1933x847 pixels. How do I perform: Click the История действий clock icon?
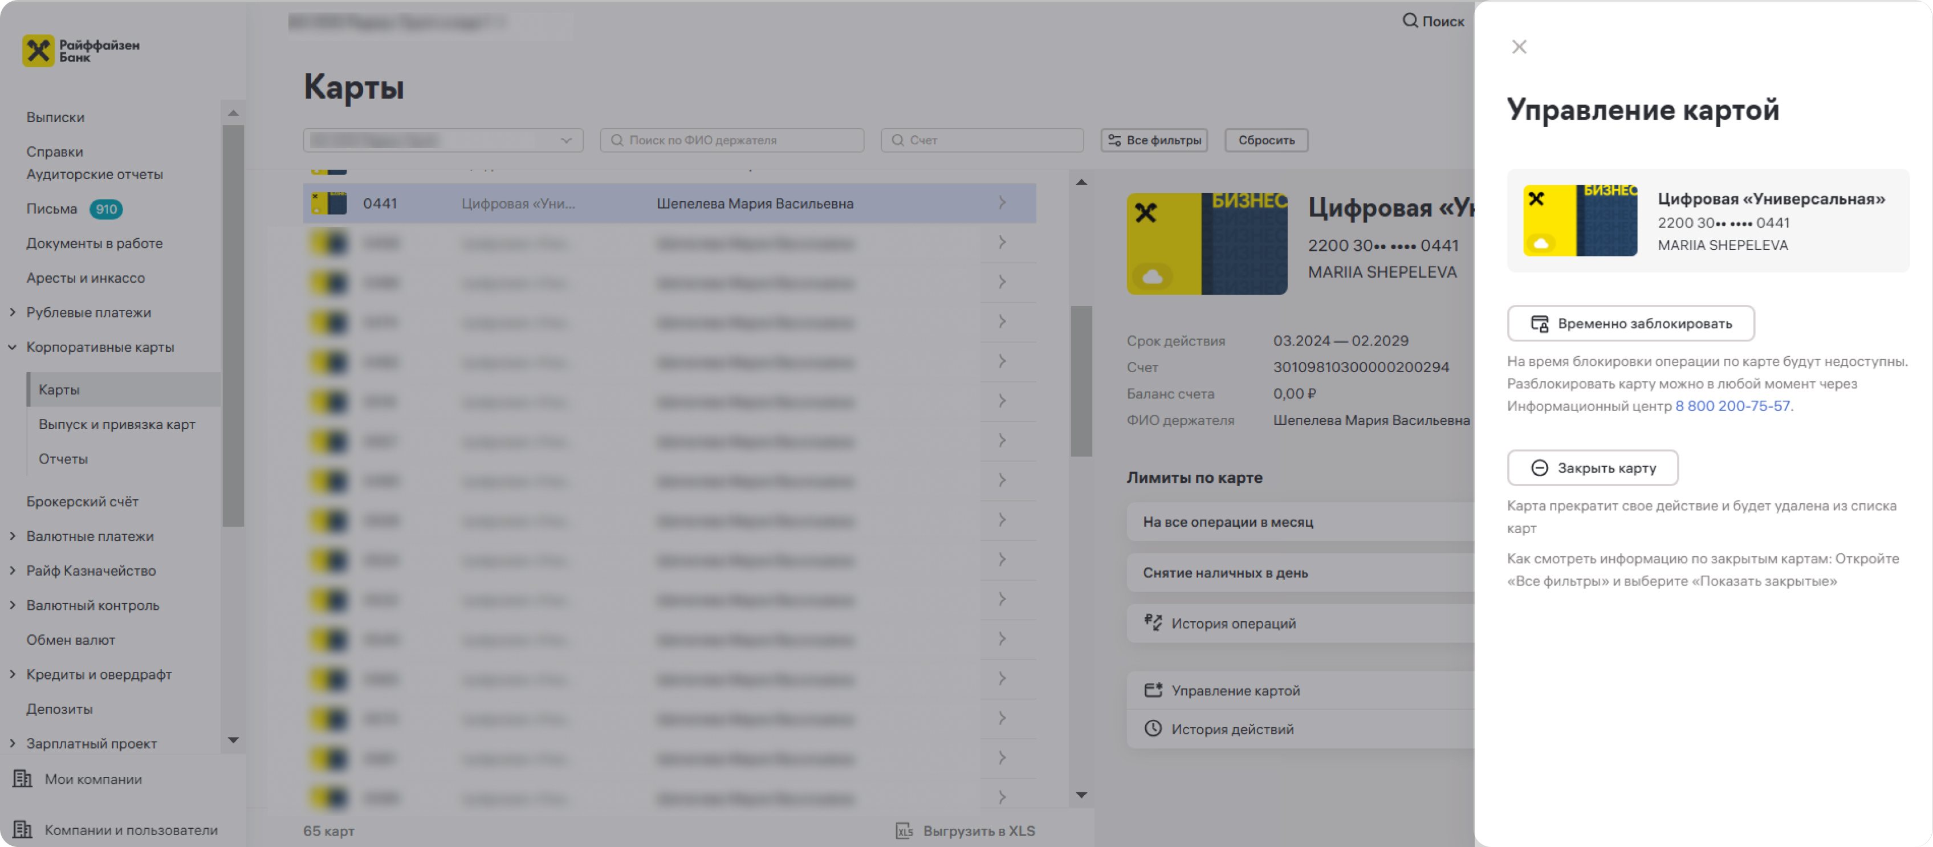point(1153,728)
